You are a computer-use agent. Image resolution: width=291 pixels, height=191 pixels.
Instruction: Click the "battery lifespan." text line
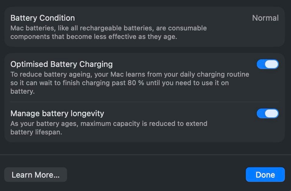pyautogui.click(x=36, y=132)
